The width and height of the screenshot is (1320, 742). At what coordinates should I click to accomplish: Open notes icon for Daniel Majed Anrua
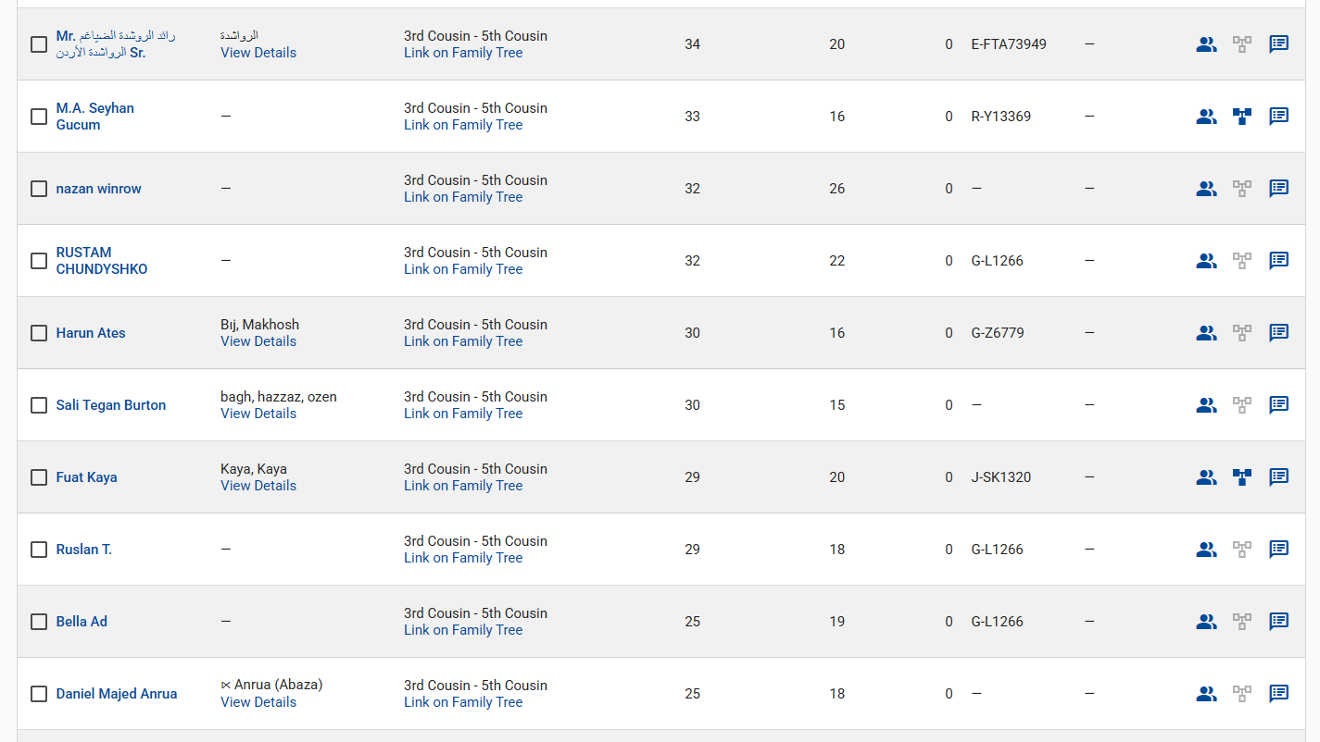coord(1279,694)
